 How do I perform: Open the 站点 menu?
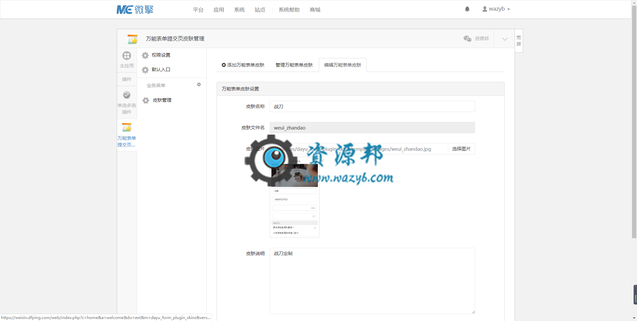[260, 10]
